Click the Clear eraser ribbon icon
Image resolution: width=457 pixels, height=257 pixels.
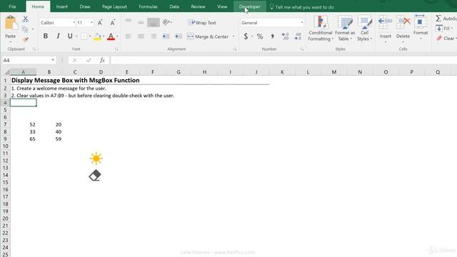click(x=439, y=38)
